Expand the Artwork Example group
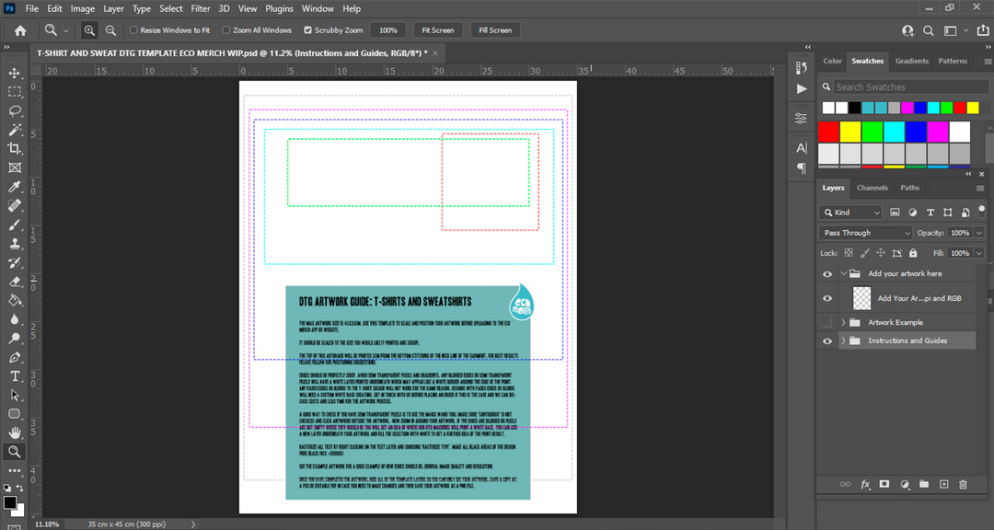The width and height of the screenshot is (994, 530). pyautogui.click(x=843, y=322)
